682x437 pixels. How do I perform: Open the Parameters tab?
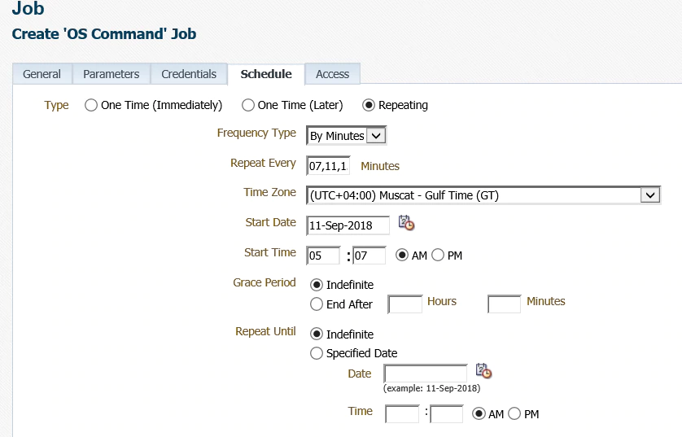point(111,74)
